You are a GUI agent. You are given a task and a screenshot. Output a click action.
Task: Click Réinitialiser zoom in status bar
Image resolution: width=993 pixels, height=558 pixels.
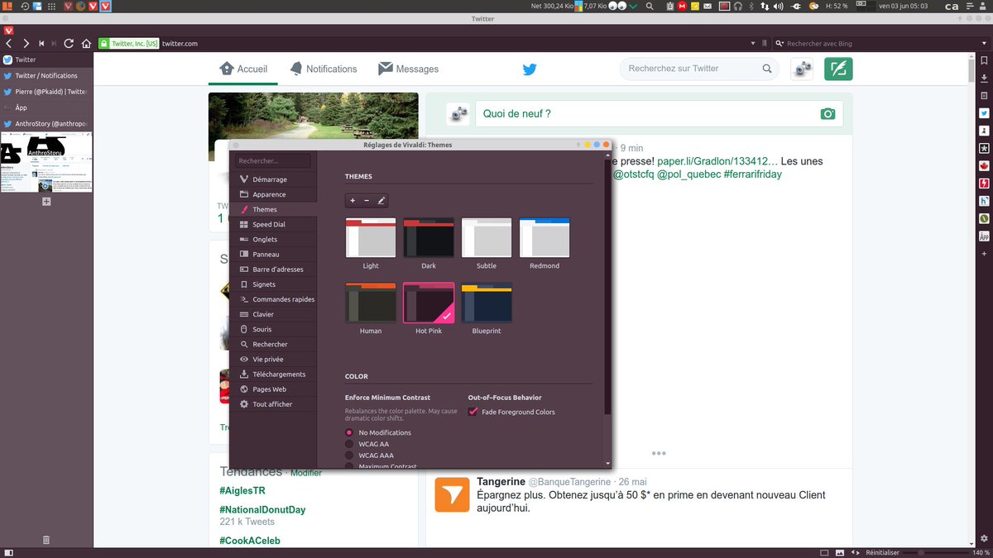pos(882,552)
